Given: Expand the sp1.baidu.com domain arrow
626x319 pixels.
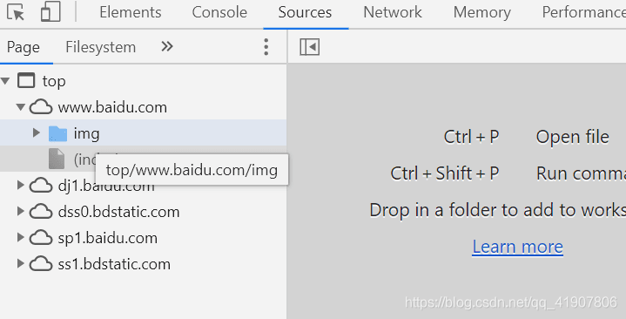Looking at the screenshot, I should (x=20, y=237).
